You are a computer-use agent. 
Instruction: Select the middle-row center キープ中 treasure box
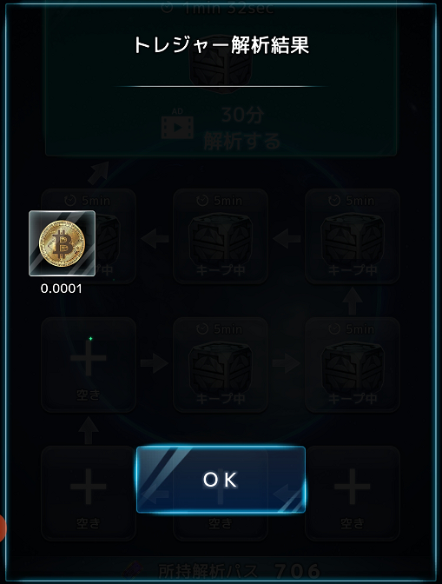point(221,365)
